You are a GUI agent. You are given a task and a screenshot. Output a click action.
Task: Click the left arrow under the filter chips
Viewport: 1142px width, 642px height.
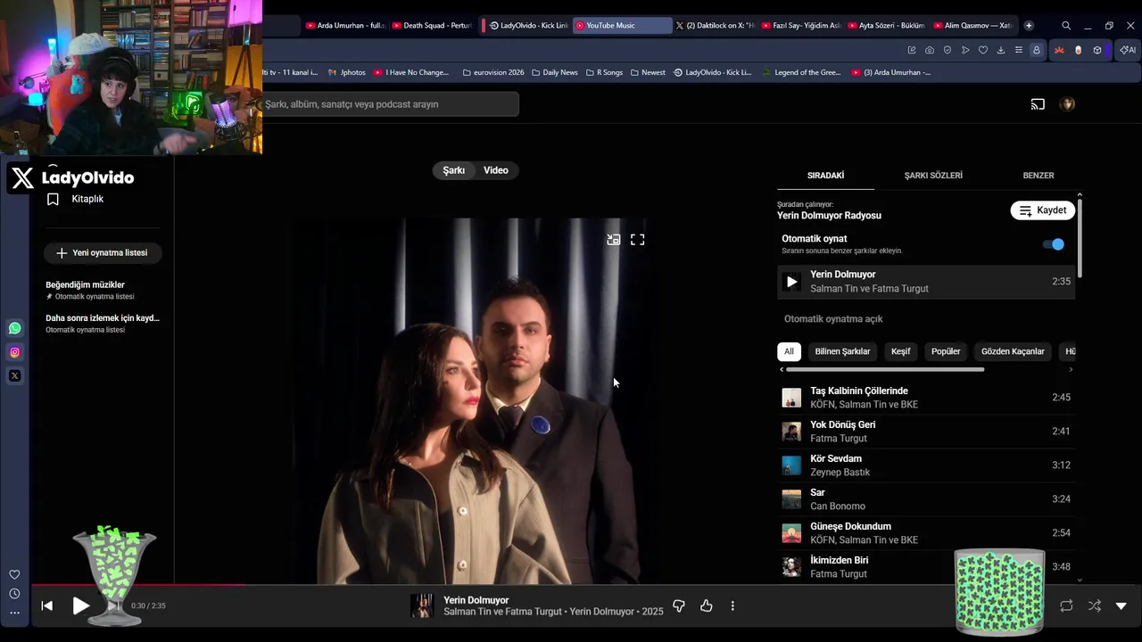point(782,369)
